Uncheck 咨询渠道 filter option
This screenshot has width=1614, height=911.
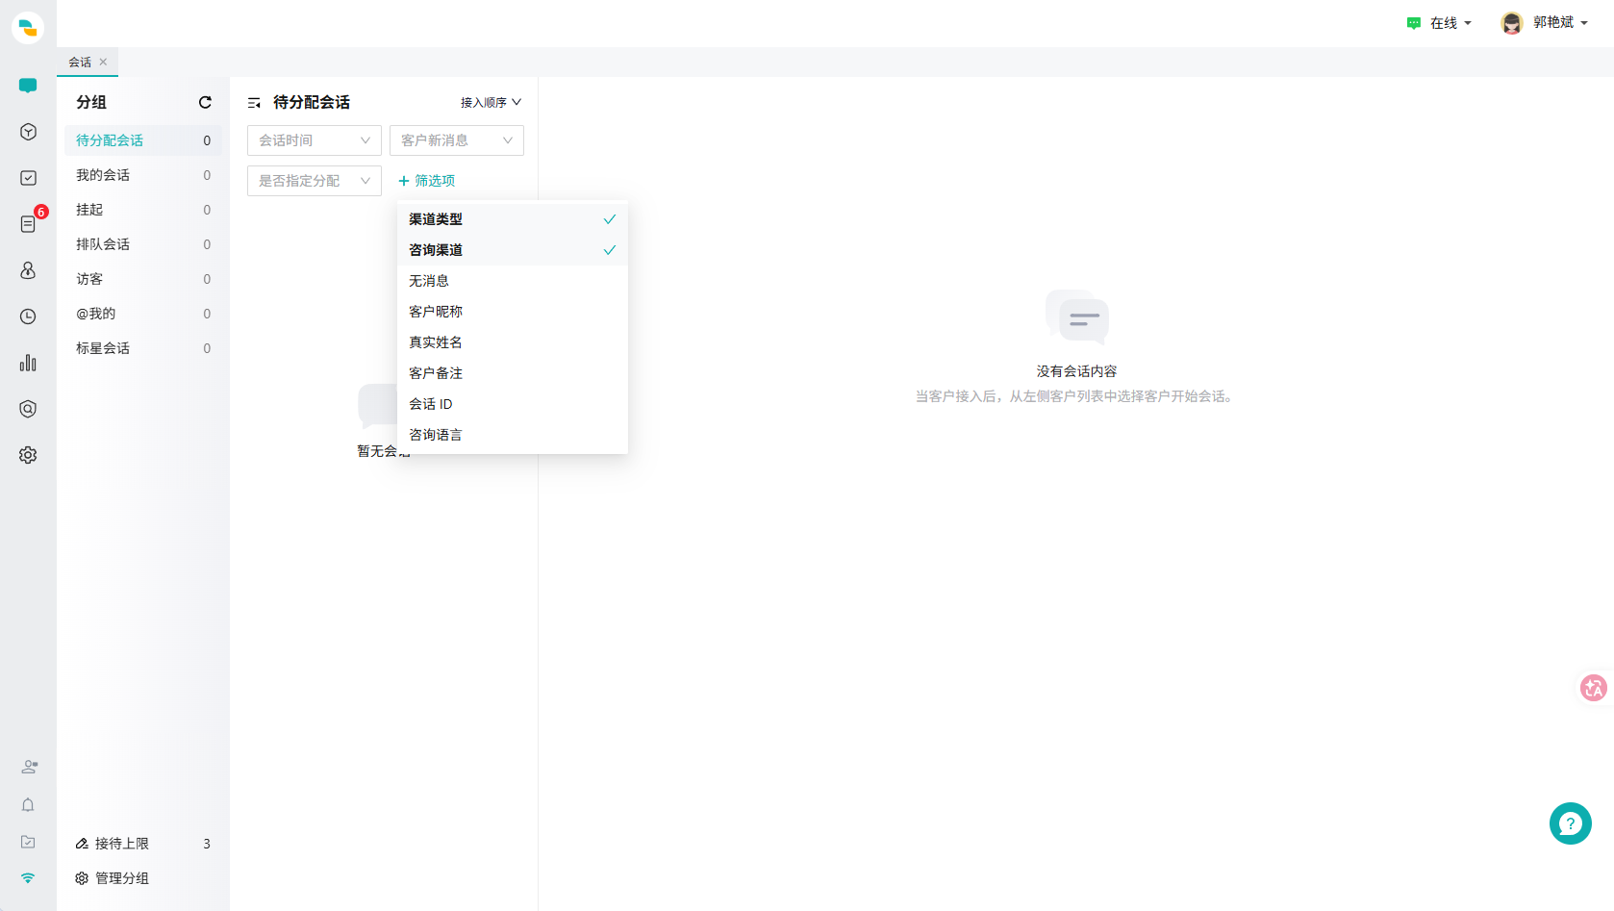(x=513, y=250)
